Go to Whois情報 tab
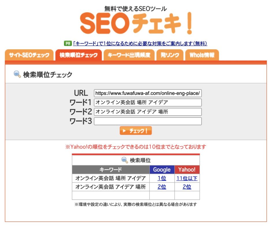The width and height of the screenshot is (271, 226). 202,55
